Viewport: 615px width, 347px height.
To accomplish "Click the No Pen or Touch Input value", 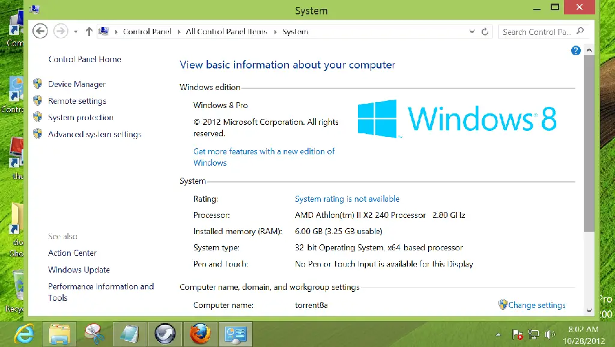I will (x=384, y=264).
